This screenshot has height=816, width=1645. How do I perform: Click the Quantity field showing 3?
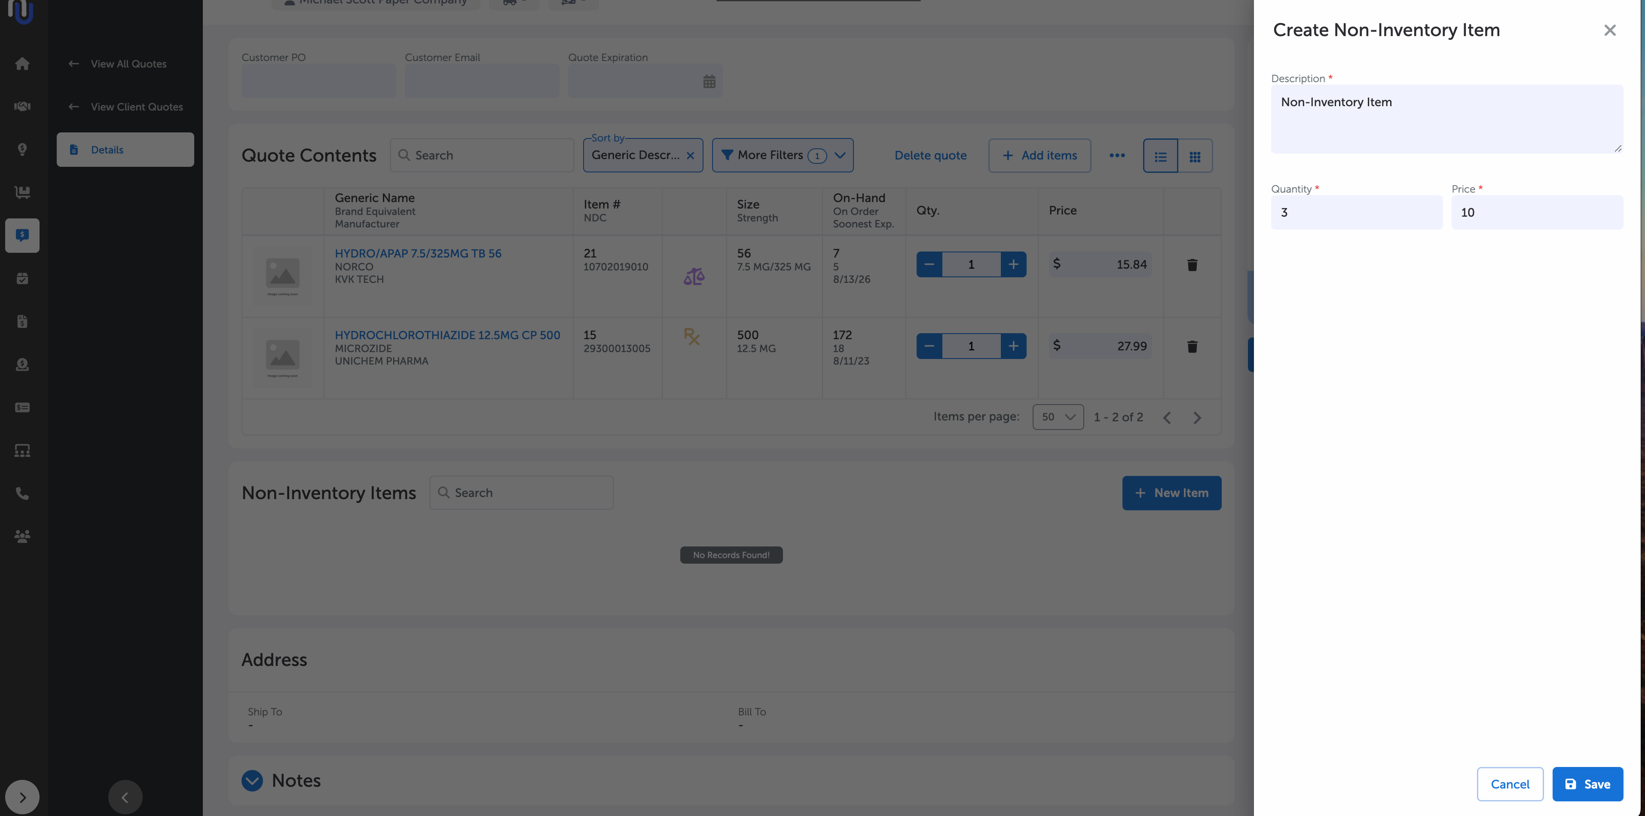(x=1356, y=212)
